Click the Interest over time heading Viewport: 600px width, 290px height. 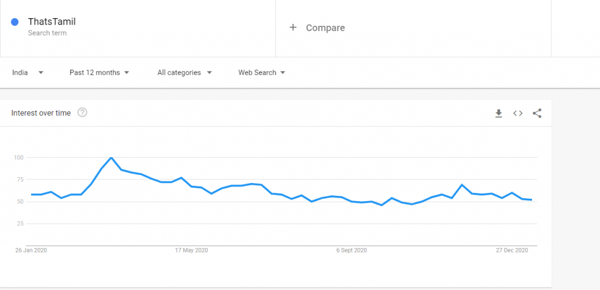tap(41, 113)
